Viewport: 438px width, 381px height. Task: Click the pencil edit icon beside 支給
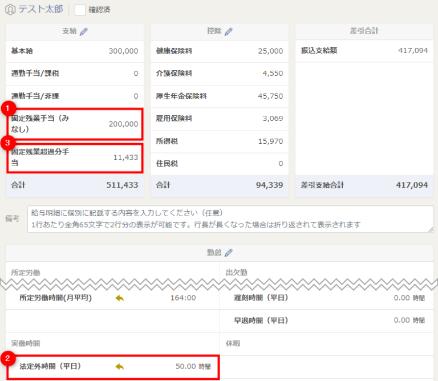(83, 31)
